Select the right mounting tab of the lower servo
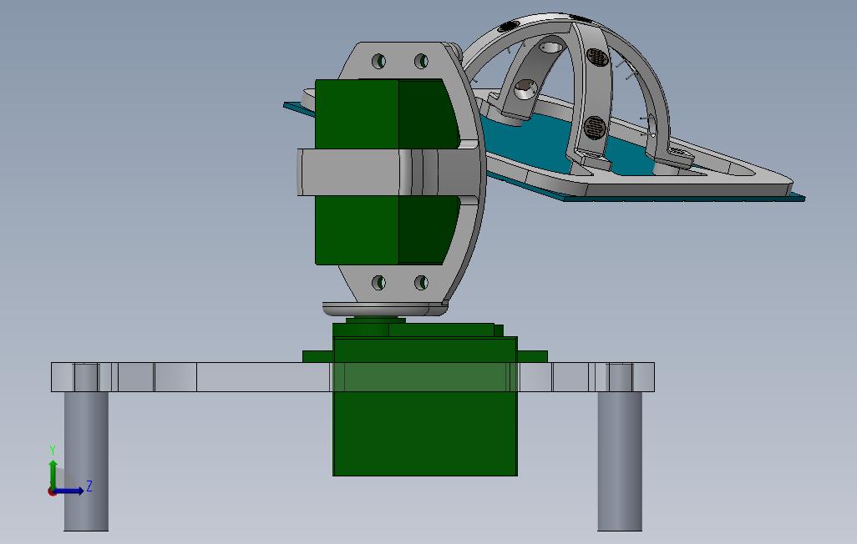This screenshot has width=857, height=544. pyautogui.click(x=532, y=356)
